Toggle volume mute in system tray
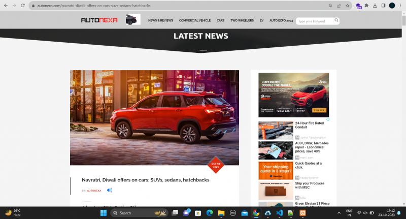The width and height of the screenshot is (406, 219). [x=365, y=212]
